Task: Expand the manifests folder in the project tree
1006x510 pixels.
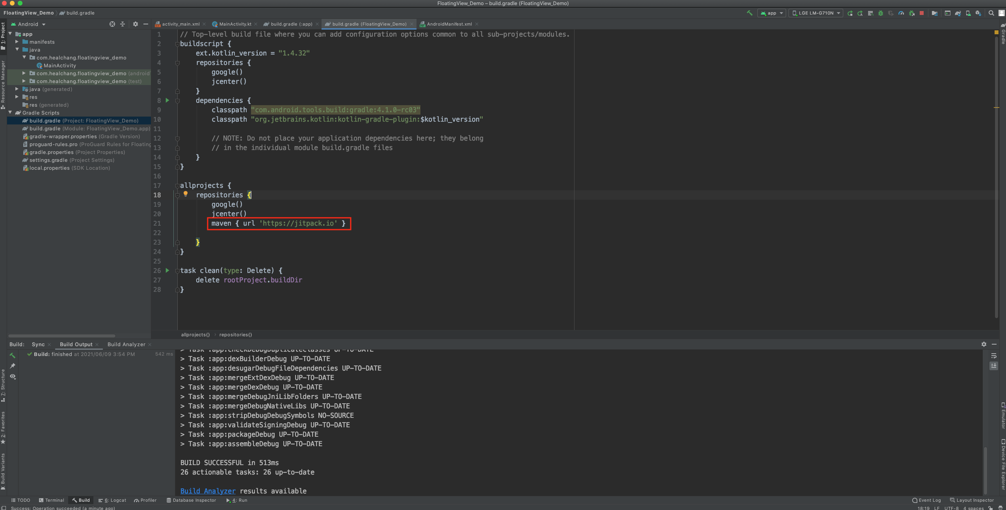Action: pos(17,42)
